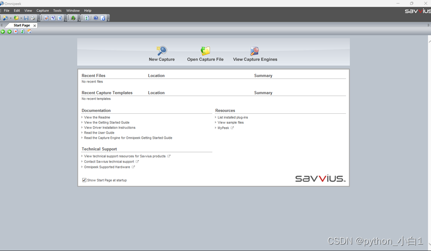
Task: Open the View menu
Action: click(x=28, y=11)
